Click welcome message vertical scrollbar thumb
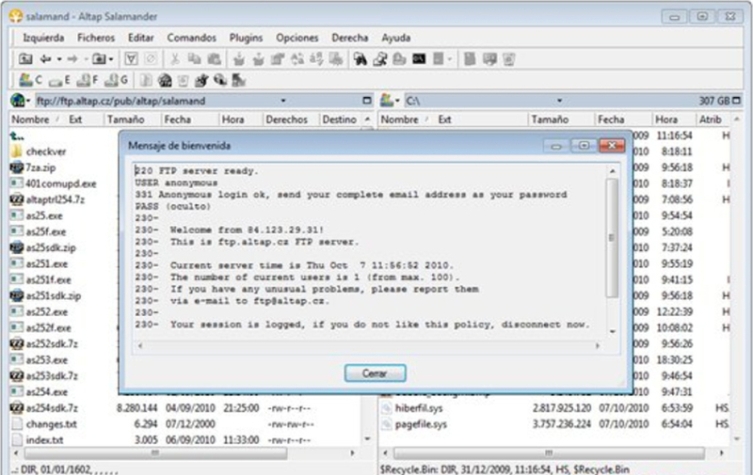 pos(612,238)
